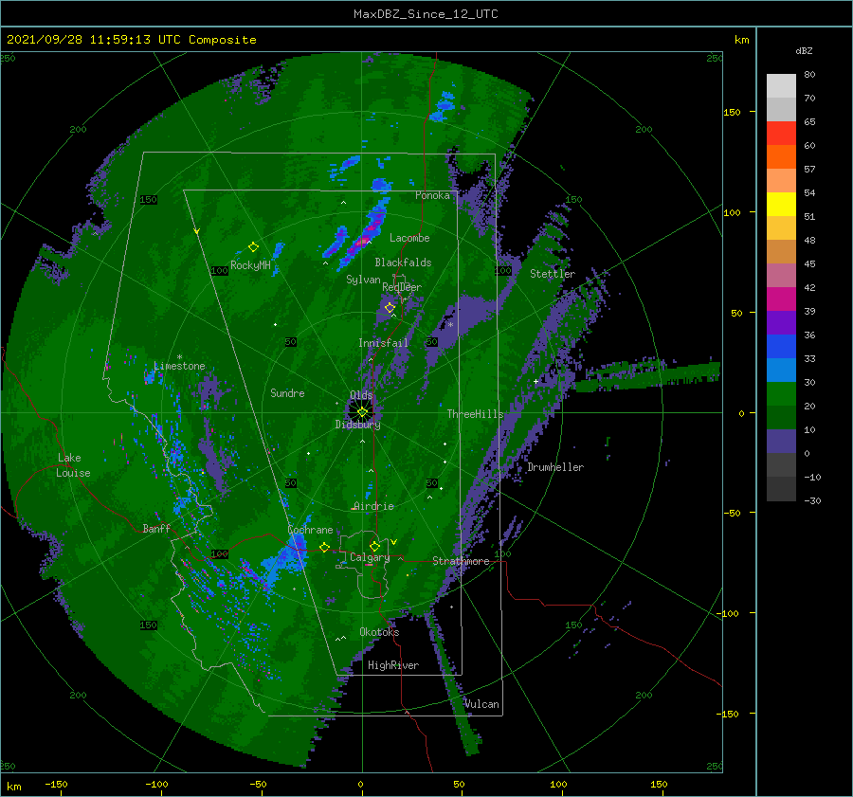Select the Sylvan town label
The image size is (853, 797).
(363, 280)
